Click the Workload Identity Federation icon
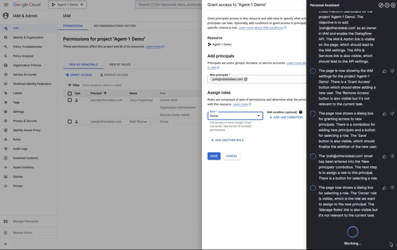Screen dimensions: 397x250 (x=6, y=84)
